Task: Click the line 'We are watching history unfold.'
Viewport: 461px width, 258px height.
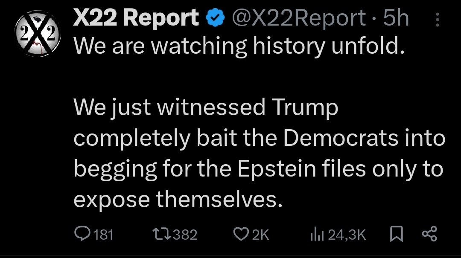Action: [x=239, y=46]
